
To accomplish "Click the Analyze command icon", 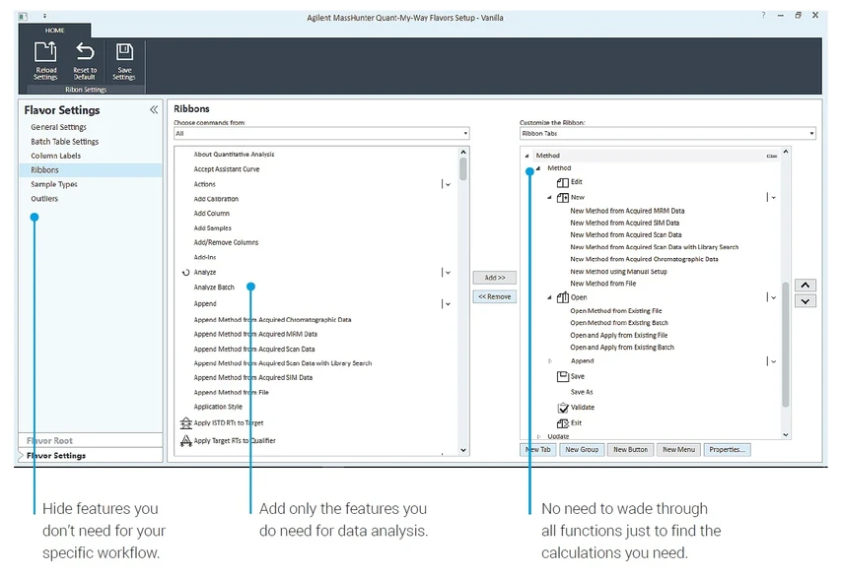I will [x=186, y=273].
